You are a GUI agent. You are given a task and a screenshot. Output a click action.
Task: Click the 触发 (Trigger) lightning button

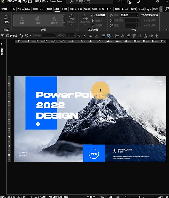click(x=96, y=20)
